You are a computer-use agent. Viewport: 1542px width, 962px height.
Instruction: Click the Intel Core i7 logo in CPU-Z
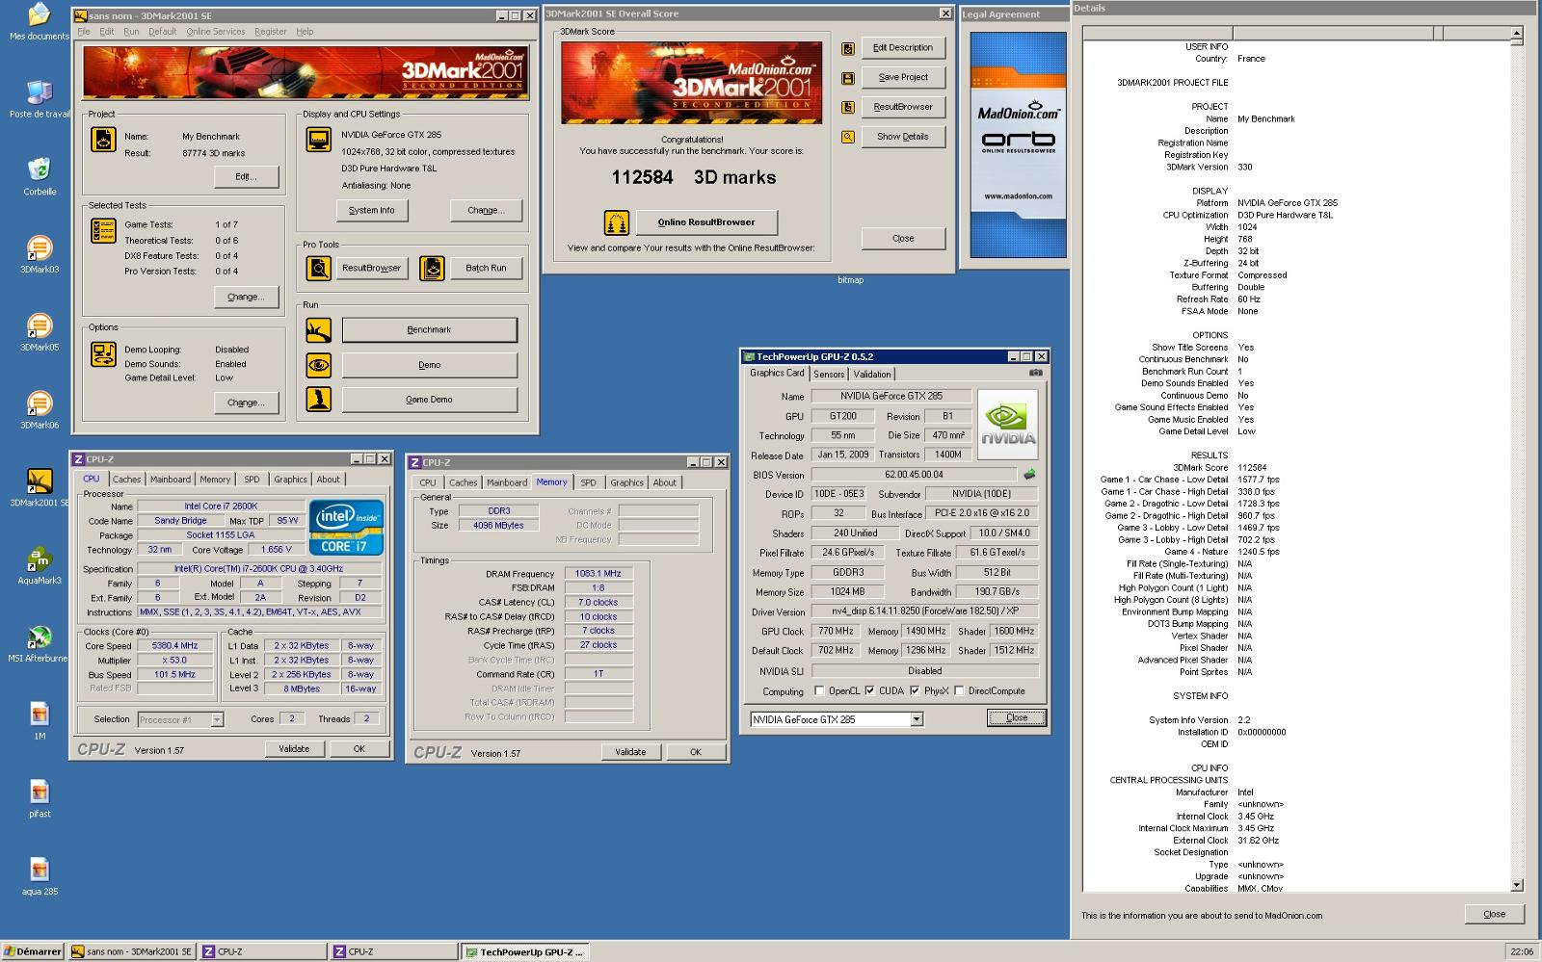coord(346,527)
